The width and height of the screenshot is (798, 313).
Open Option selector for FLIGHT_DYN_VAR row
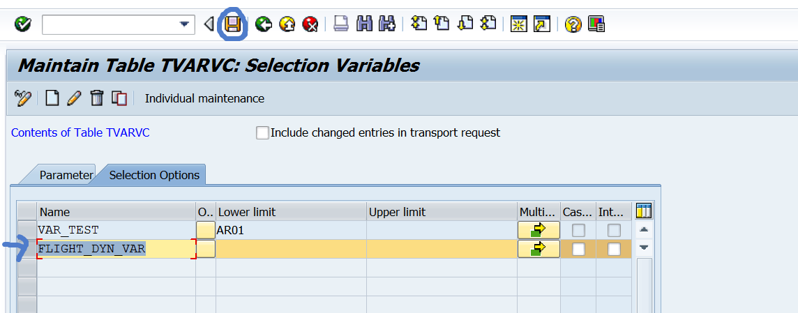(206, 249)
